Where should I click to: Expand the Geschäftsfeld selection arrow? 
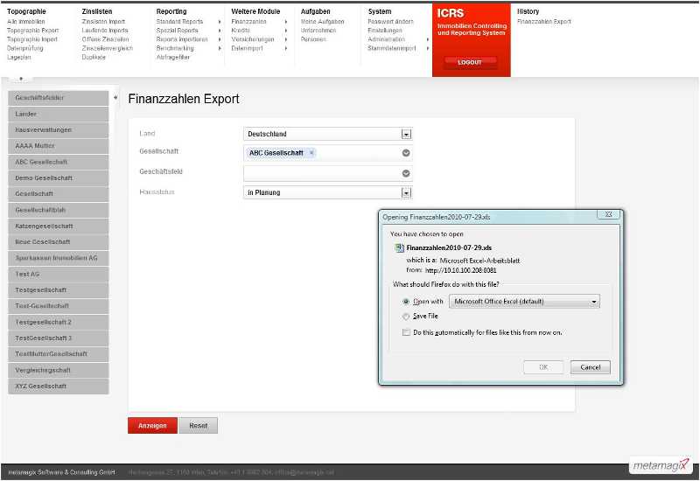pos(406,173)
